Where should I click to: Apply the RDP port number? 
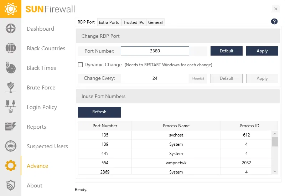click(x=262, y=51)
